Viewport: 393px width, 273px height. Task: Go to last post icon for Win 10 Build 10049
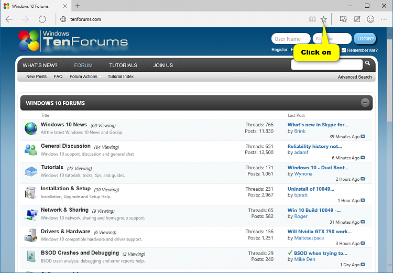point(363,222)
